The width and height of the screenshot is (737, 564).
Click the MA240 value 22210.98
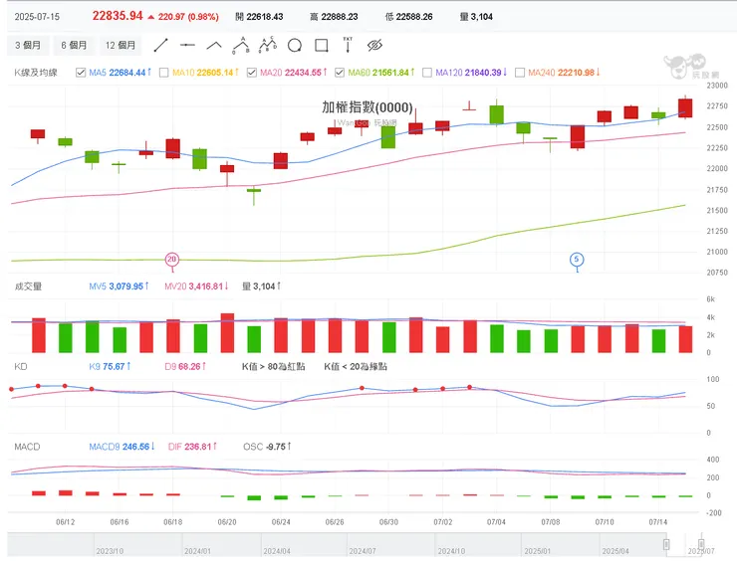(576, 73)
